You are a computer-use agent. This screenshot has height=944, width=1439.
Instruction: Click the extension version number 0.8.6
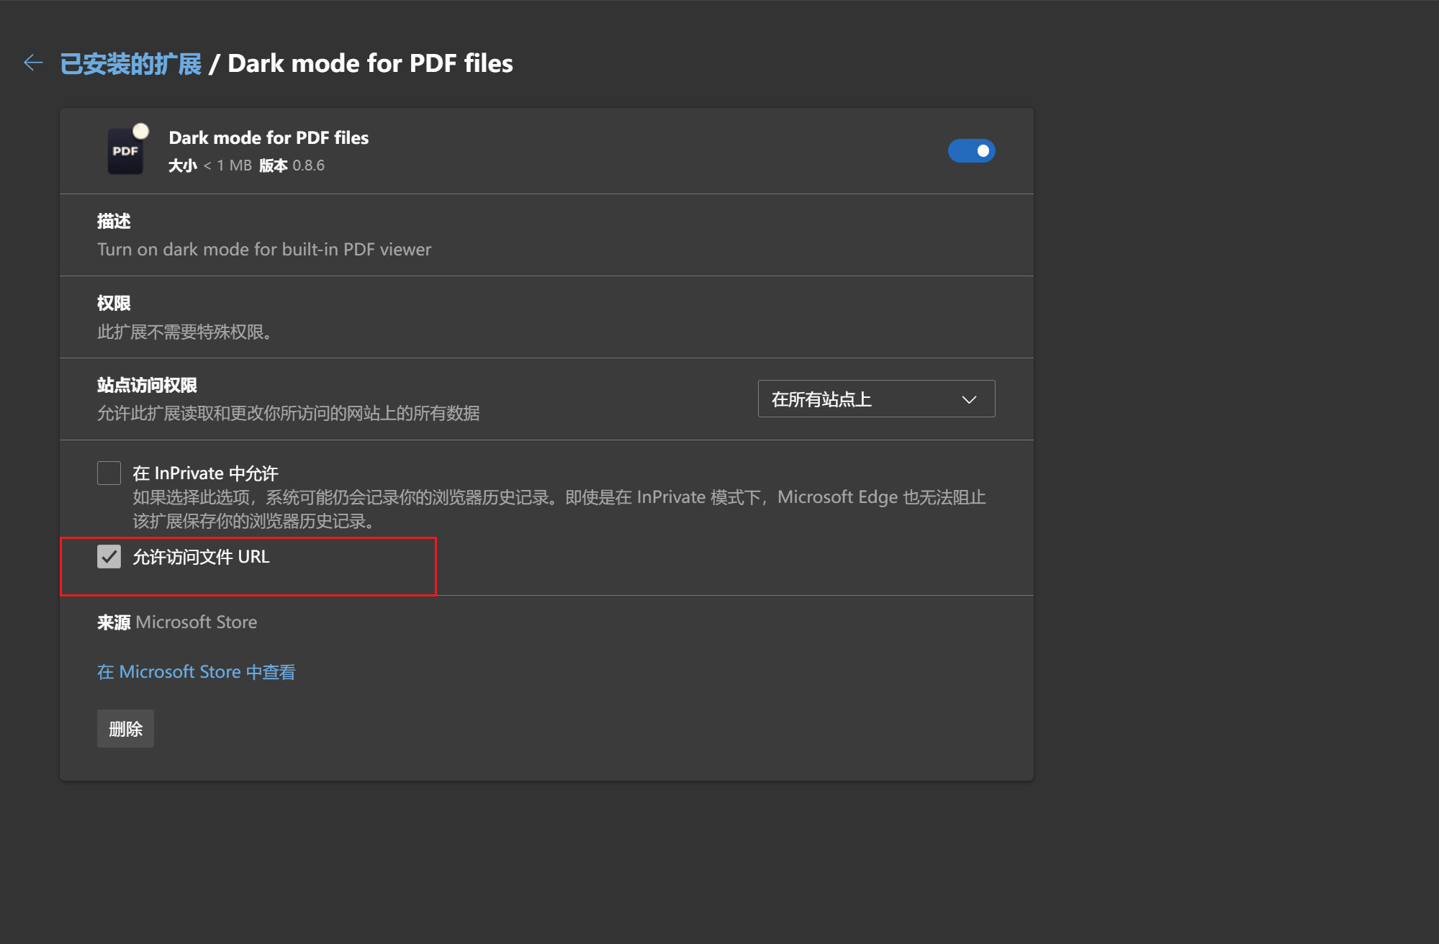point(308,165)
